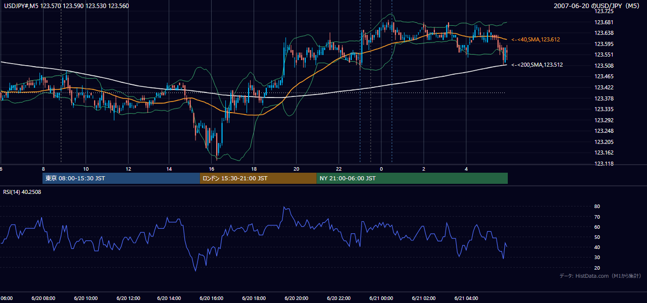Screen dimensions: 647x303
Task: Click price axis value 123.595
Action: (x=603, y=44)
